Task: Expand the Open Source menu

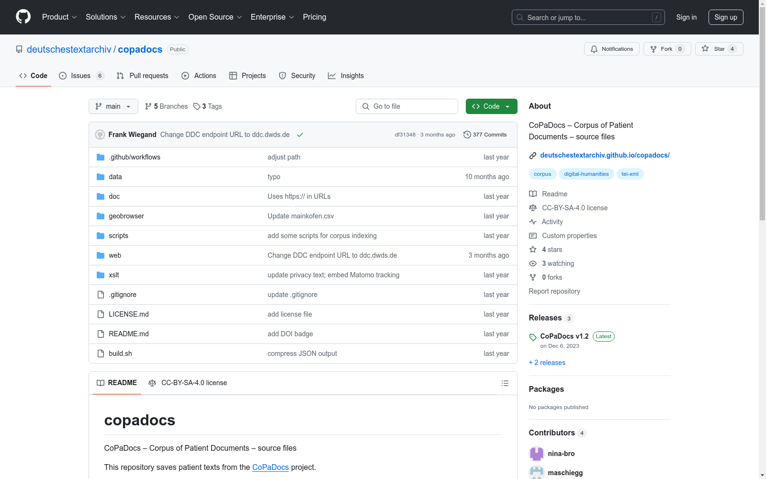Action: (215, 17)
